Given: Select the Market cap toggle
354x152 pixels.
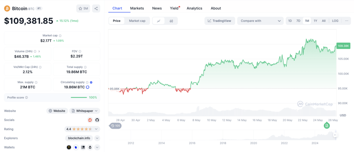Looking at the screenshot, I should (x=137, y=21).
